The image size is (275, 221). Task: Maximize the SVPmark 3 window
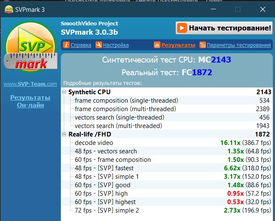pos(237,8)
